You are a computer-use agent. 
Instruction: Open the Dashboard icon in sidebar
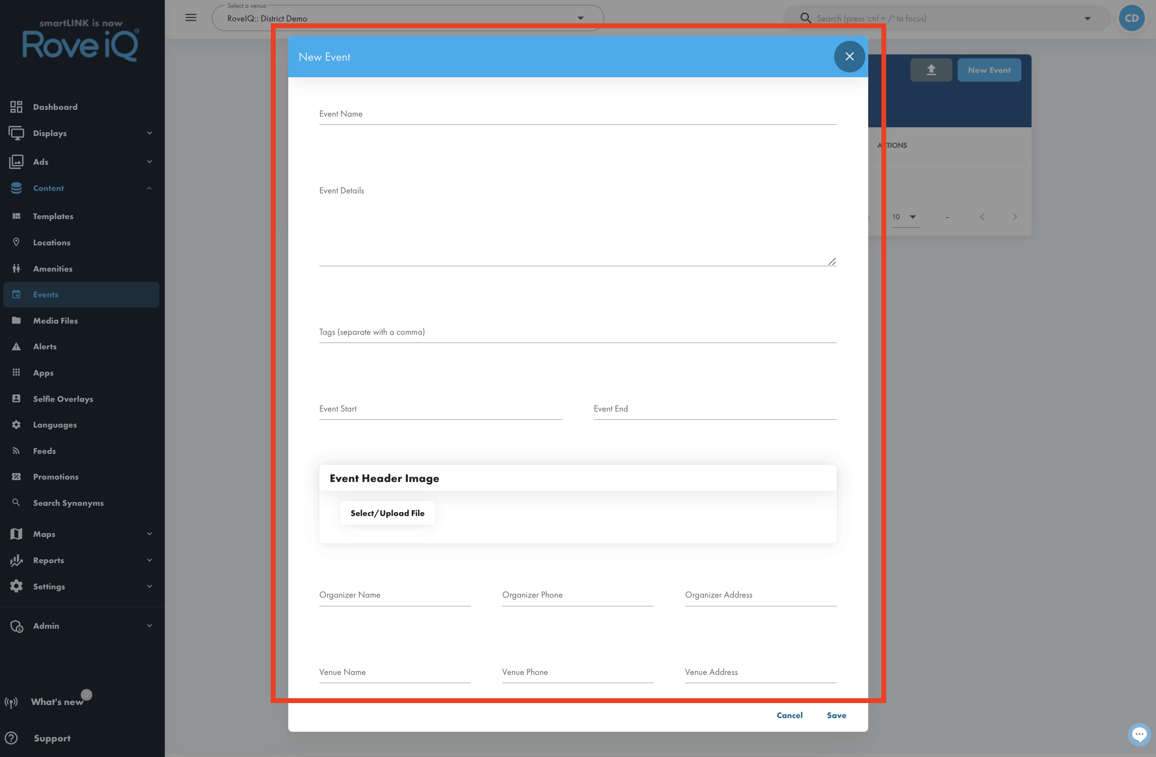17,107
